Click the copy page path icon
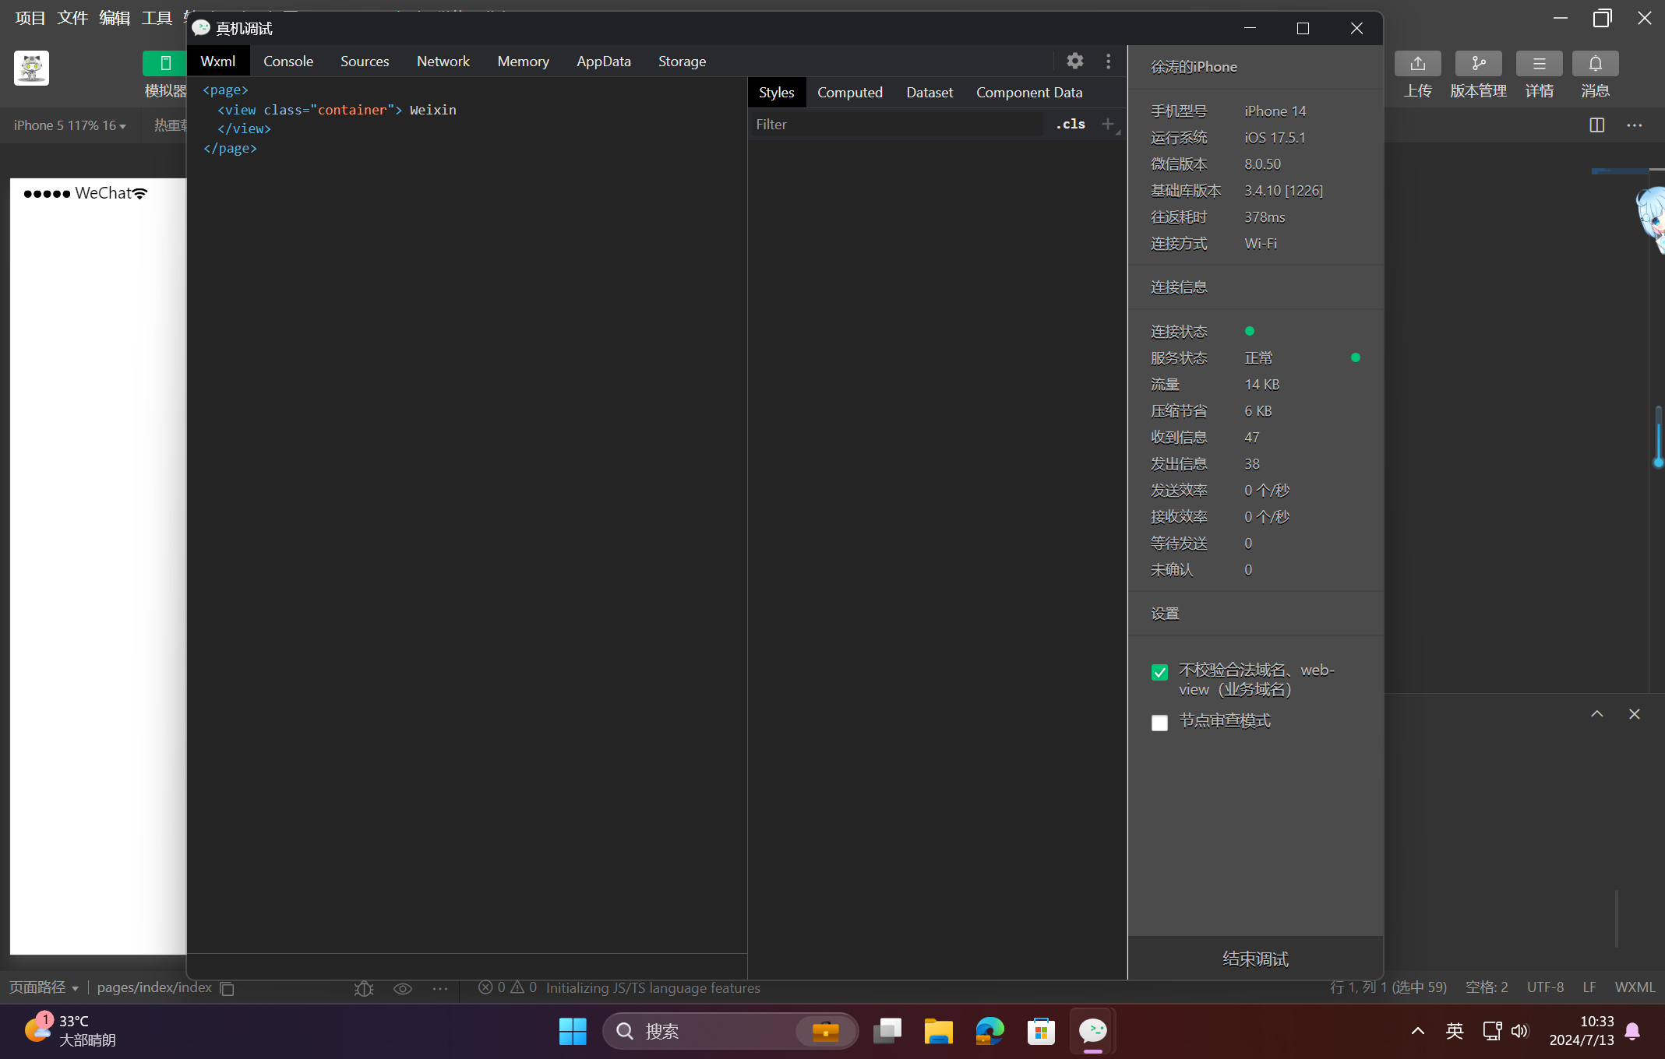 coord(227,988)
